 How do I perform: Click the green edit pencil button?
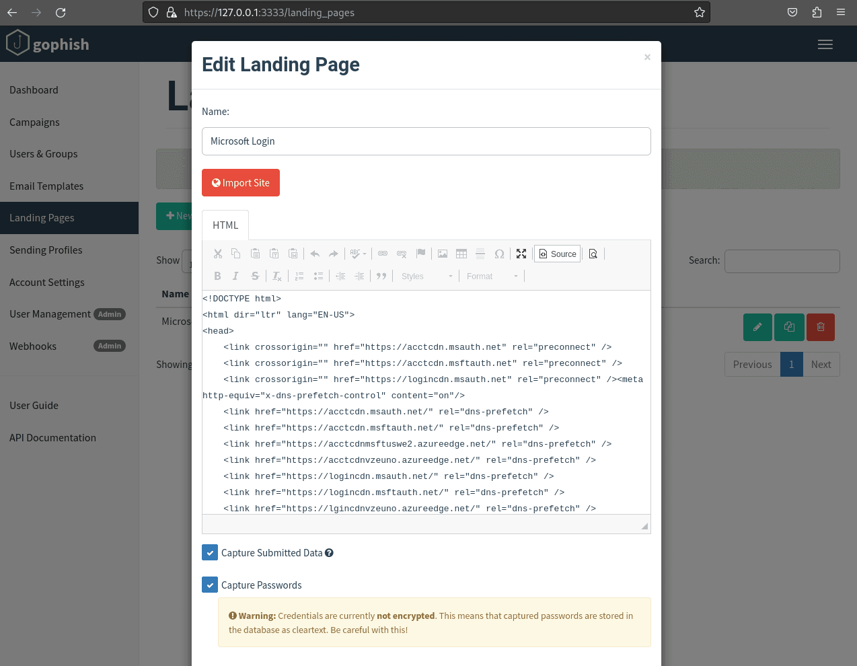pyautogui.click(x=757, y=327)
